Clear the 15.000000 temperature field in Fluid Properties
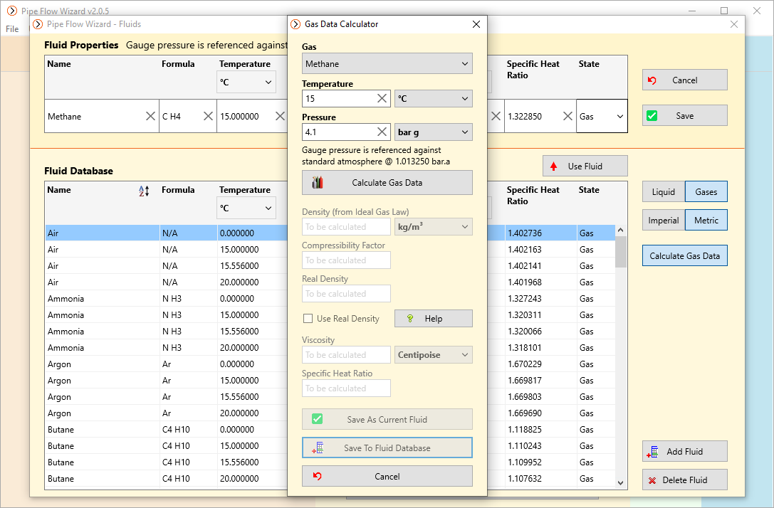This screenshot has height=508, width=774. pyautogui.click(x=280, y=117)
